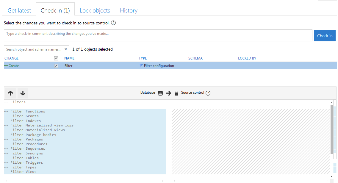Viewport: 338px width, 183px height.
Task: Click the Database stack icon
Action: (160, 93)
